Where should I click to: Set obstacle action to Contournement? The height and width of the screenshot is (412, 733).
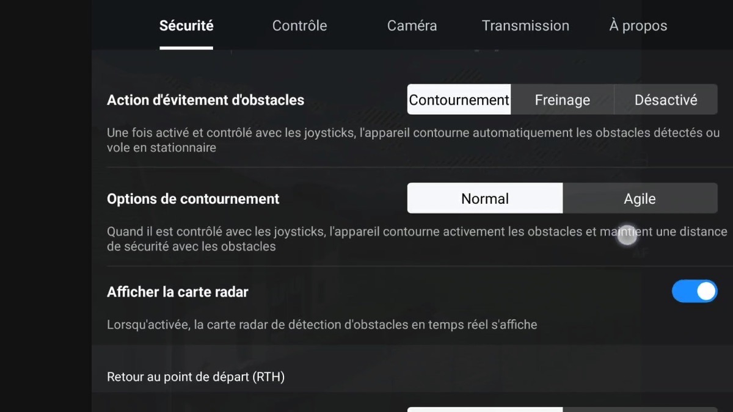pos(459,99)
